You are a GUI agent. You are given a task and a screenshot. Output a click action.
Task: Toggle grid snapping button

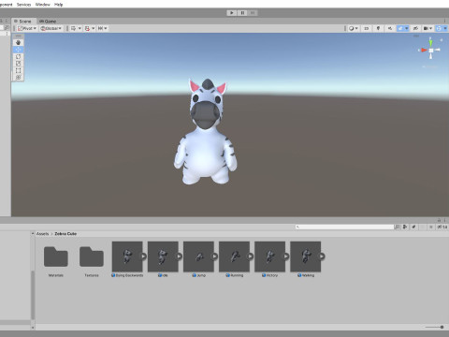click(87, 28)
